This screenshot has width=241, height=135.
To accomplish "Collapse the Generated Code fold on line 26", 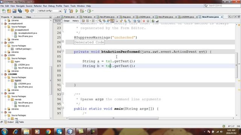I will (x=63, y=41).
